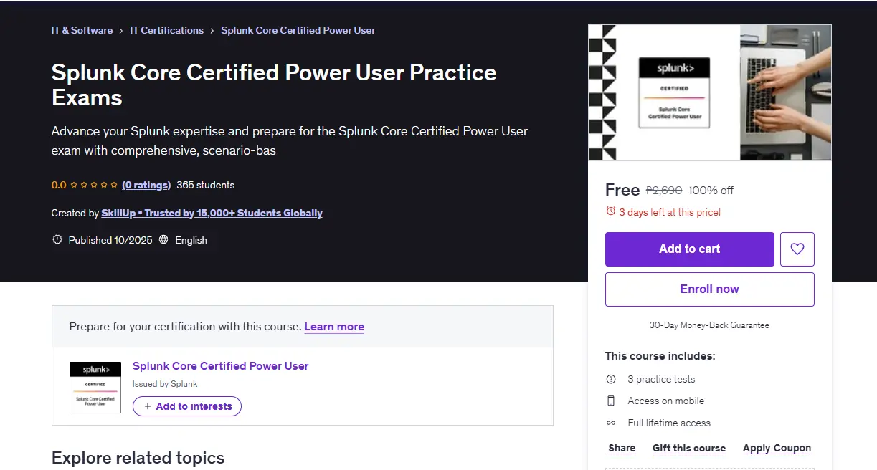Open IT Certifications breadcrumb
Viewport: 877px width, 470px height.
(x=167, y=30)
